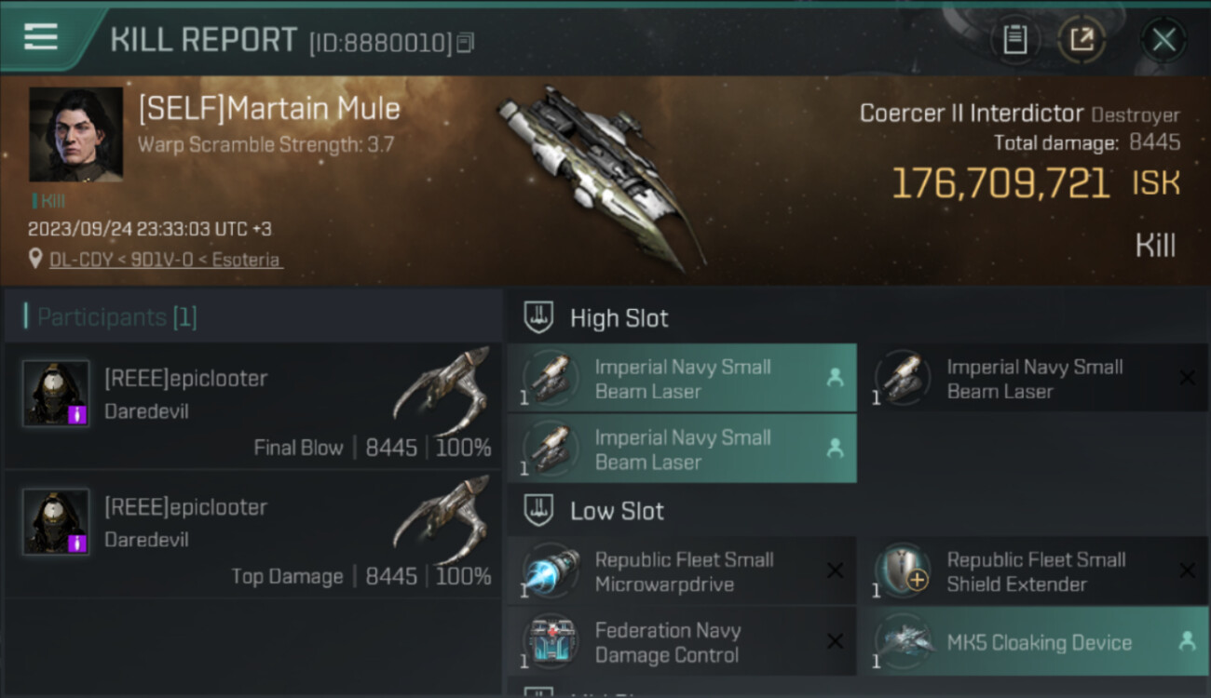Image resolution: width=1211 pixels, height=698 pixels.
Task: Open the hamburger menu icon
Action: (41, 37)
